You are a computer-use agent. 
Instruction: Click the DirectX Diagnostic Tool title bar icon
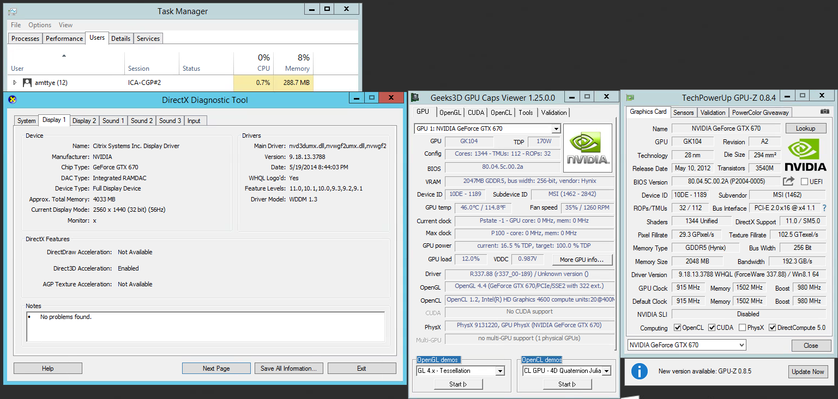point(13,99)
